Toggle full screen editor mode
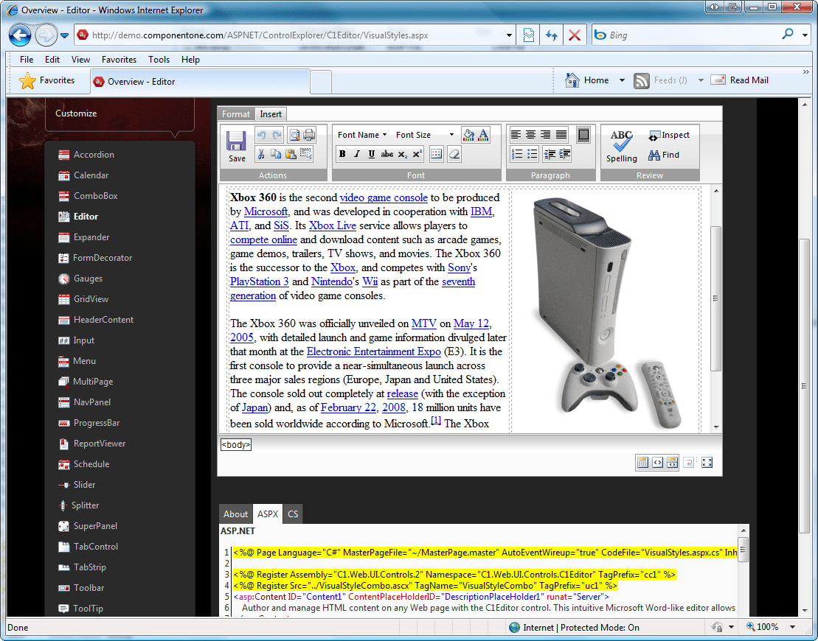This screenshot has height=641, width=818. [x=707, y=462]
